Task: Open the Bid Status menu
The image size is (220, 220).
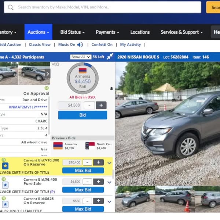Action: coord(72,32)
